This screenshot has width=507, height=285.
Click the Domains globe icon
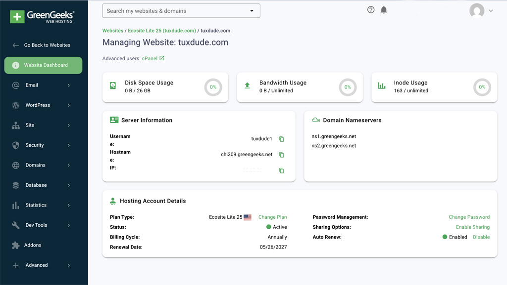[15, 165]
